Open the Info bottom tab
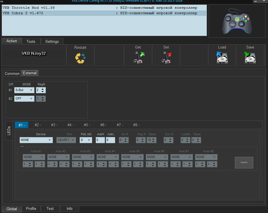This screenshot has width=268, height=213. (69, 208)
